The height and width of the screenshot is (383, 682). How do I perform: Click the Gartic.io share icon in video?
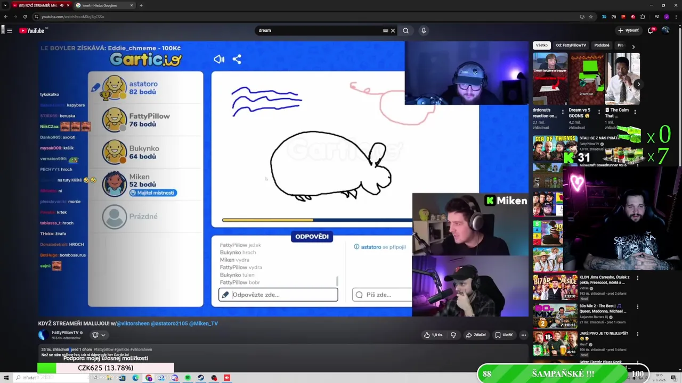pyautogui.click(x=237, y=59)
